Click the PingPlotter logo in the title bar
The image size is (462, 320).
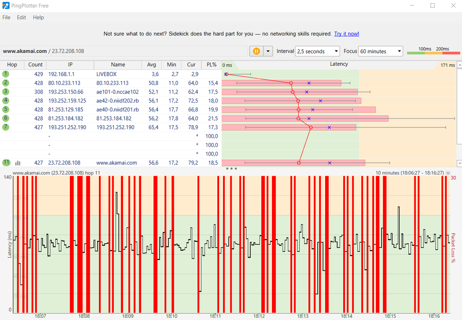pos(6,6)
